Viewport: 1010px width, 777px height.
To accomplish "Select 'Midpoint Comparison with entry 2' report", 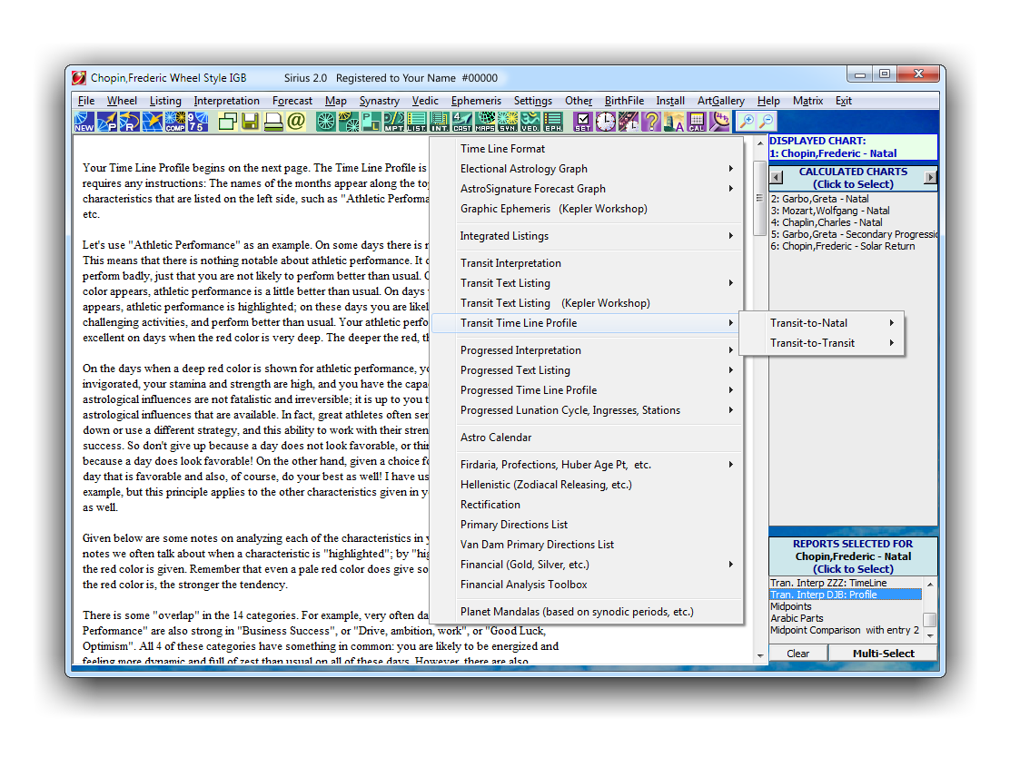I will [846, 630].
